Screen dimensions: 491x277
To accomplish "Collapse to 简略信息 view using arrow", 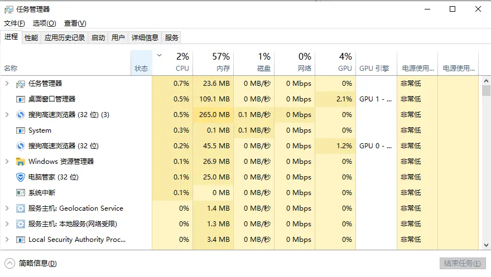I will click(x=9, y=263).
